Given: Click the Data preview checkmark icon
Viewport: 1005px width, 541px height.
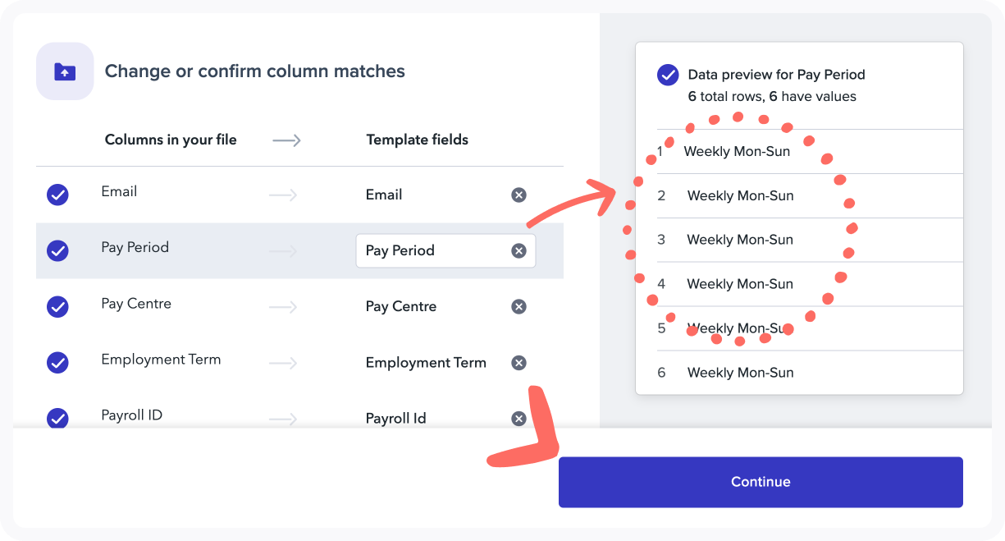Looking at the screenshot, I should coord(668,75).
